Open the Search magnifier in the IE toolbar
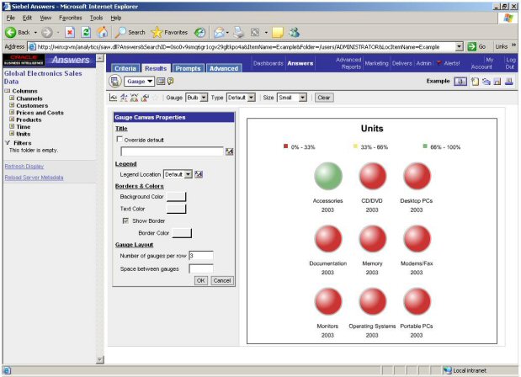 (x=120, y=32)
